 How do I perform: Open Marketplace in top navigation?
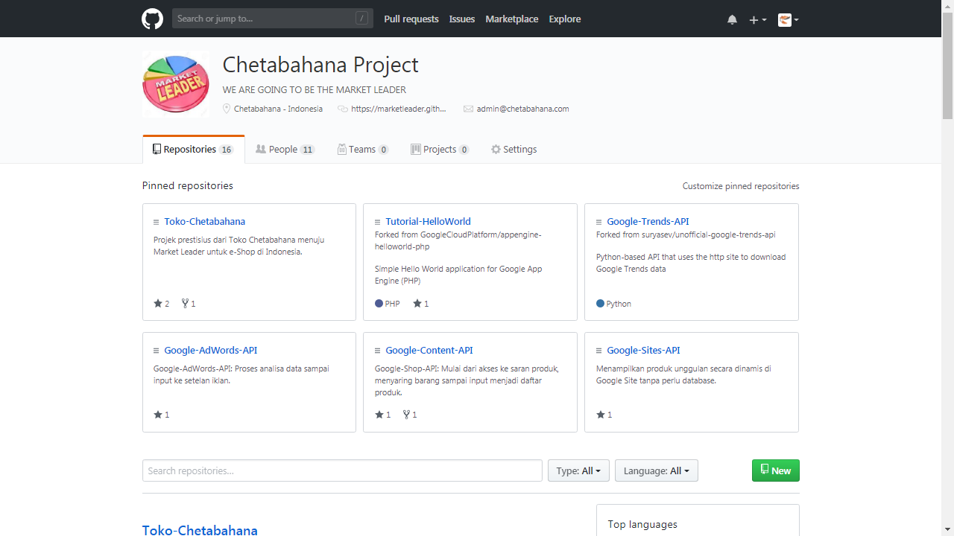click(x=512, y=19)
